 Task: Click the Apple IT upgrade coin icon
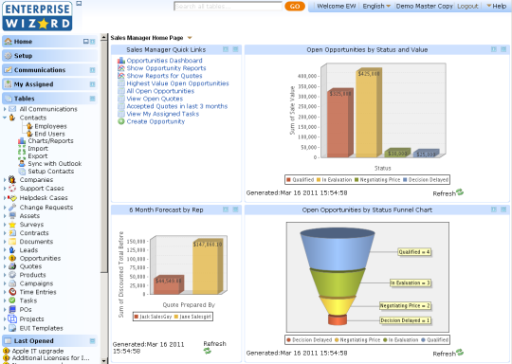point(6,351)
